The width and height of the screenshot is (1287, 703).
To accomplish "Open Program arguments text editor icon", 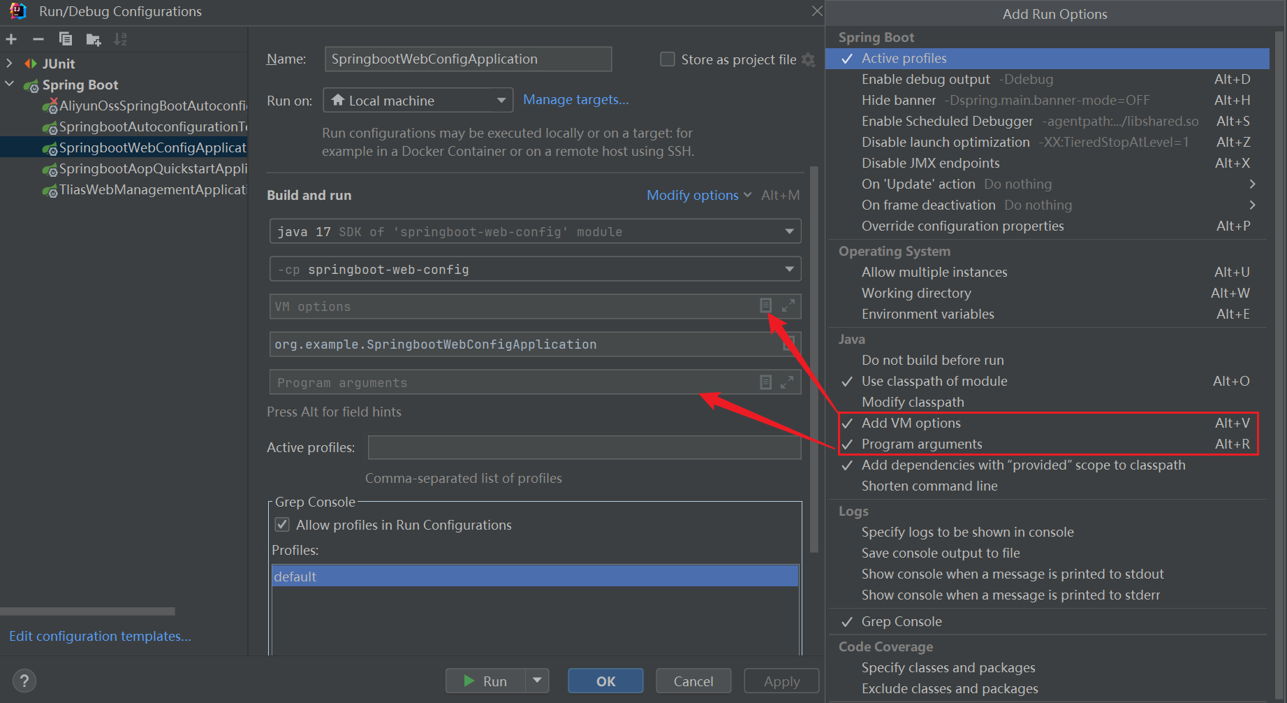I will pyautogui.click(x=765, y=382).
